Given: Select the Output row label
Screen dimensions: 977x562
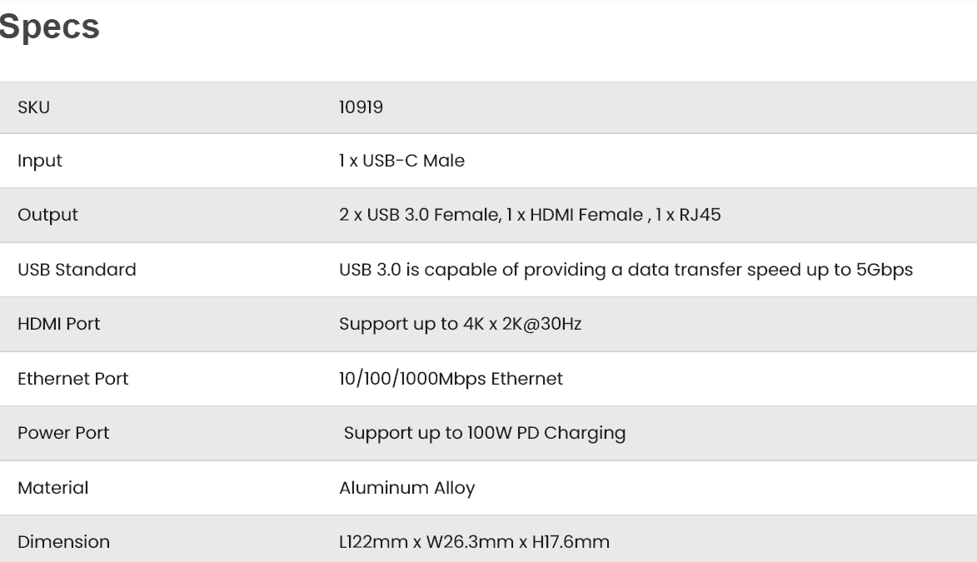Looking at the screenshot, I should point(48,215).
